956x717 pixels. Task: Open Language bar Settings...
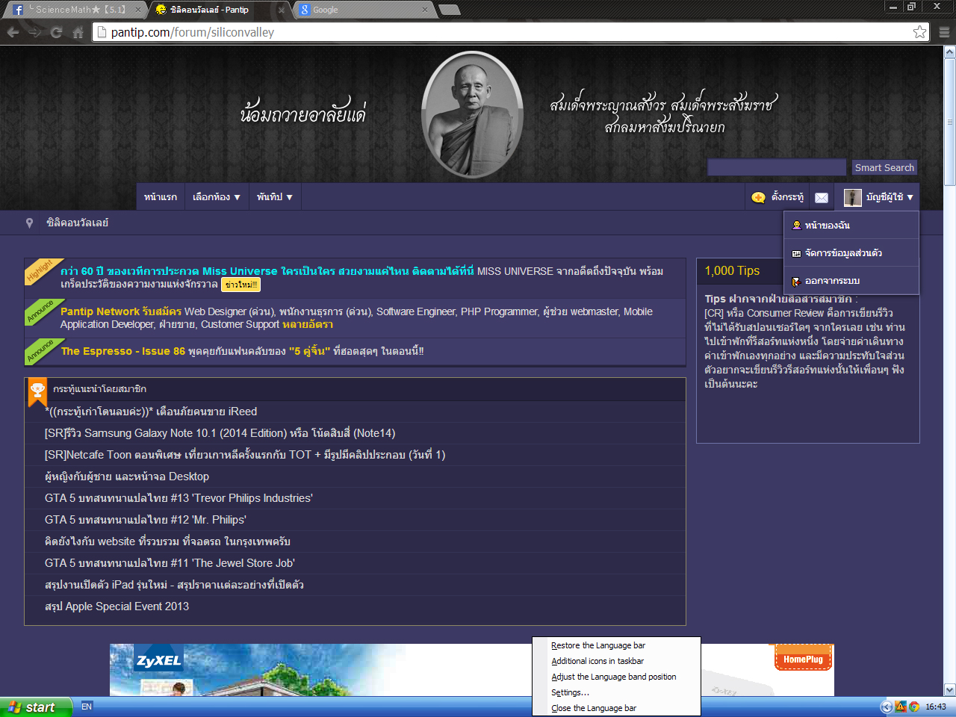tap(570, 692)
